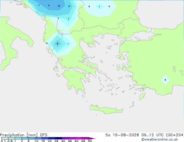Click the purple arrow tip past 50 on legend

coord(92,138)
